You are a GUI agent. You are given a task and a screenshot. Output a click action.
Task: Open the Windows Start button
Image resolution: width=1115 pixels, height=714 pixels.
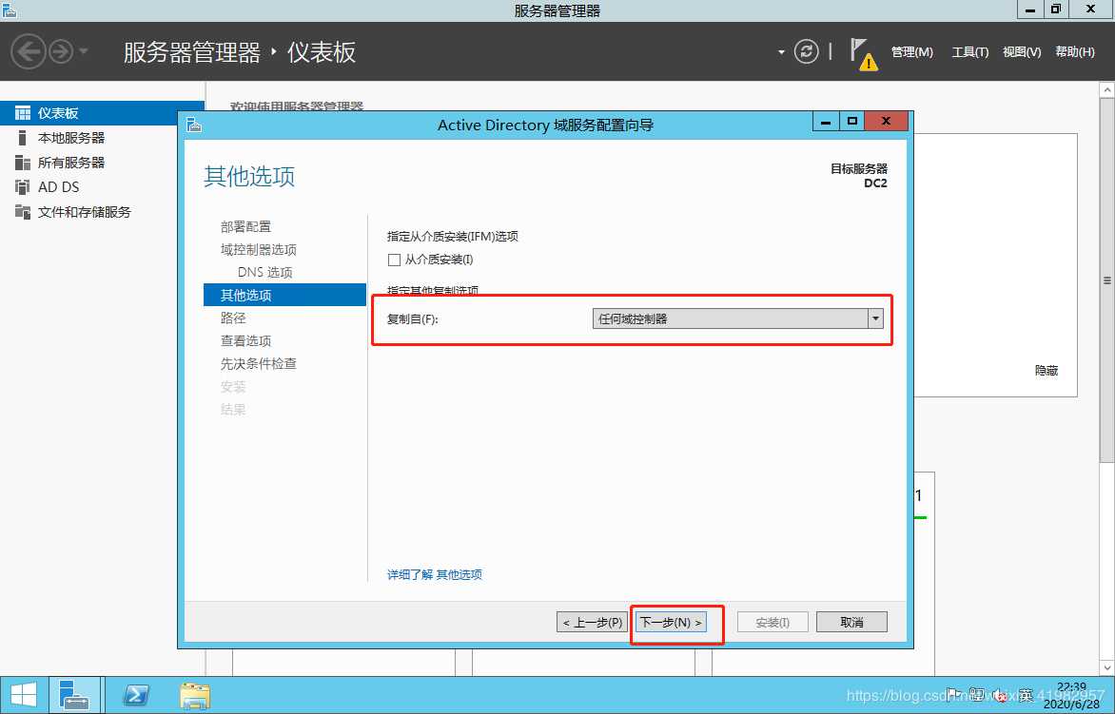click(x=23, y=695)
